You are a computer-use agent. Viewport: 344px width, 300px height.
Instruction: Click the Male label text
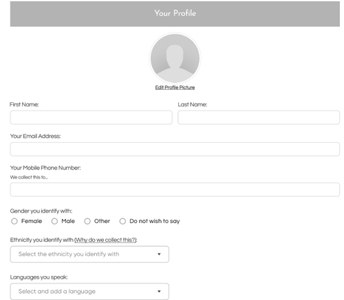pyautogui.click(x=68, y=221)
